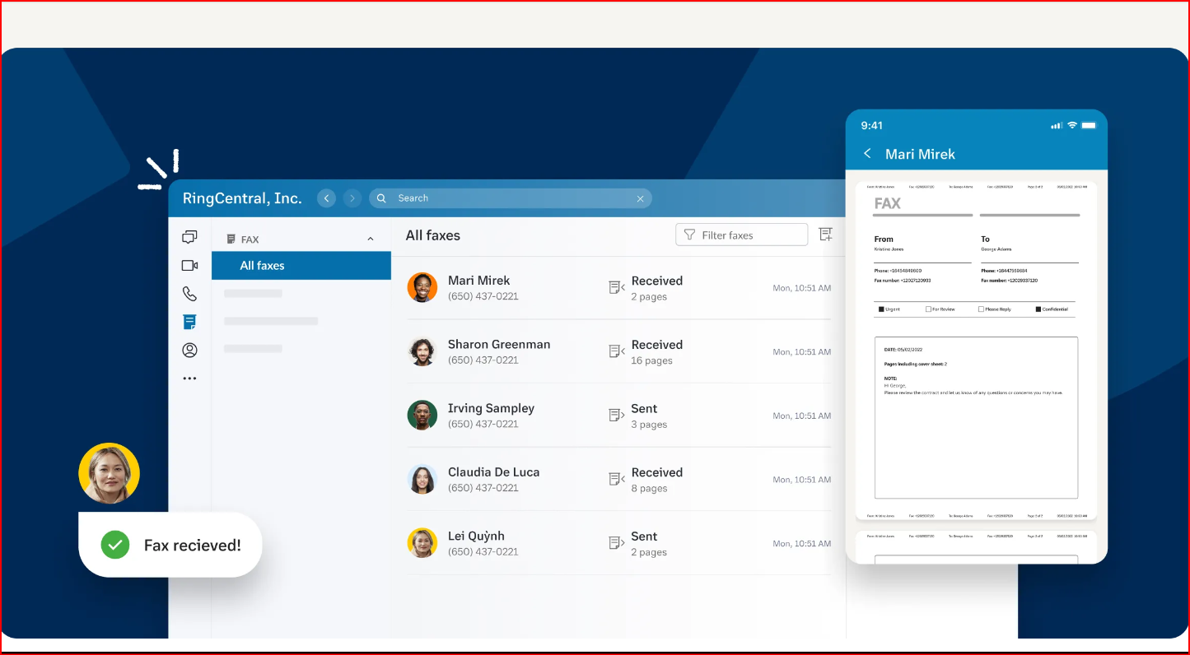1190x655 pixels.
Task: Click the funnel icon in Filter faxes
Action: point(689,235)
